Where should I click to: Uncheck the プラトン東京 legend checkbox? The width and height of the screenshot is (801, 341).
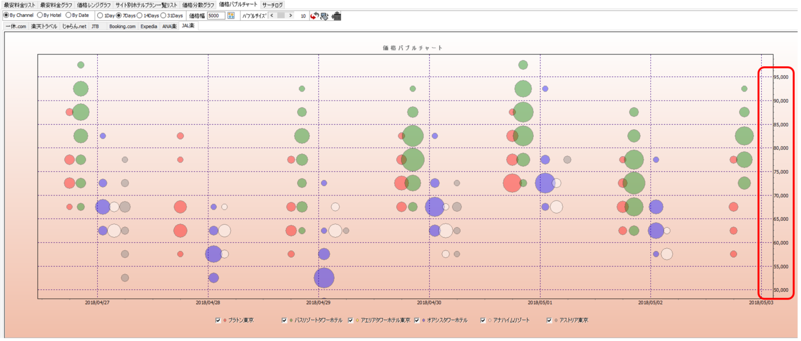click(x=218, y=320)
